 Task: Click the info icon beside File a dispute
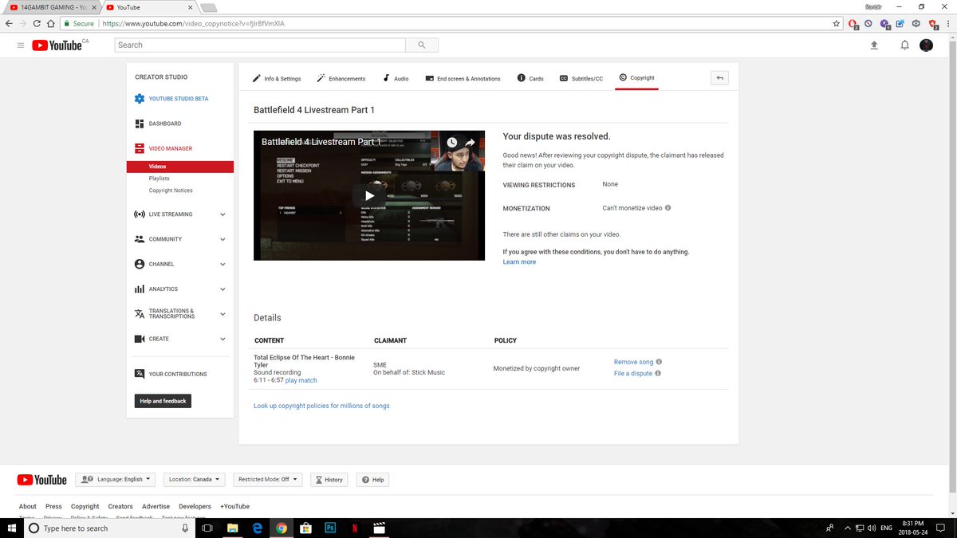coord(658,373)
